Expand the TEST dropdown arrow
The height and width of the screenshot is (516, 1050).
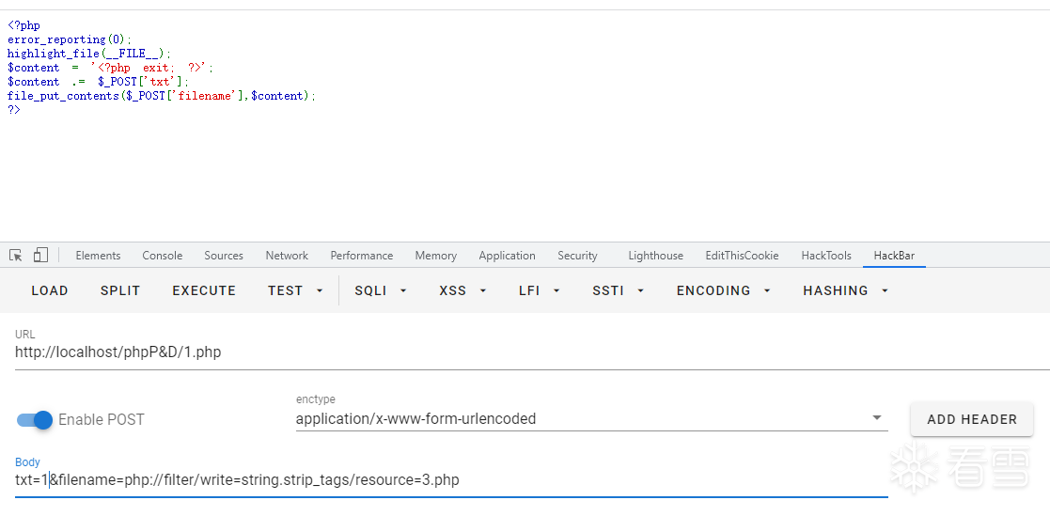[x=320, y=290]
